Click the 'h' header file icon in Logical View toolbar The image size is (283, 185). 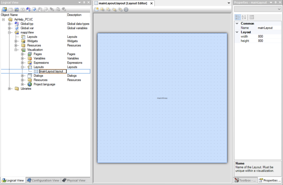point(22,9)
